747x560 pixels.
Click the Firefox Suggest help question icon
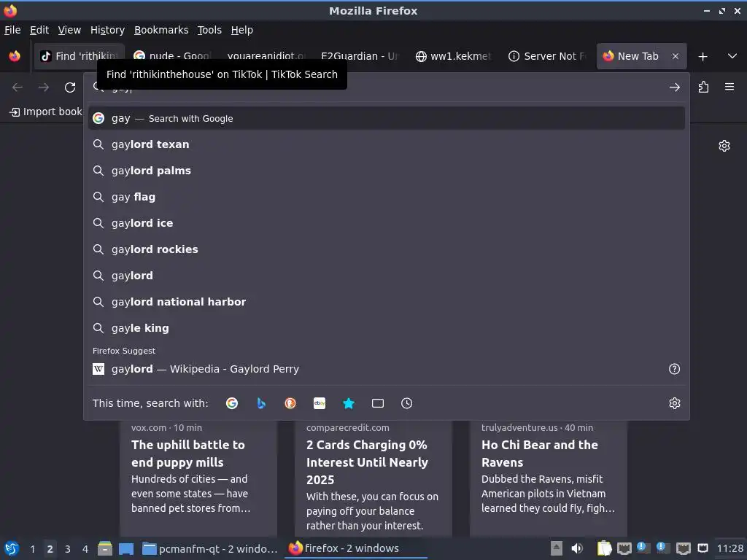point(674,368)
